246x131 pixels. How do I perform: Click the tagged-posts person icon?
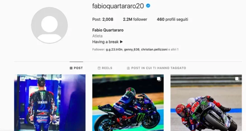[128, 68]
